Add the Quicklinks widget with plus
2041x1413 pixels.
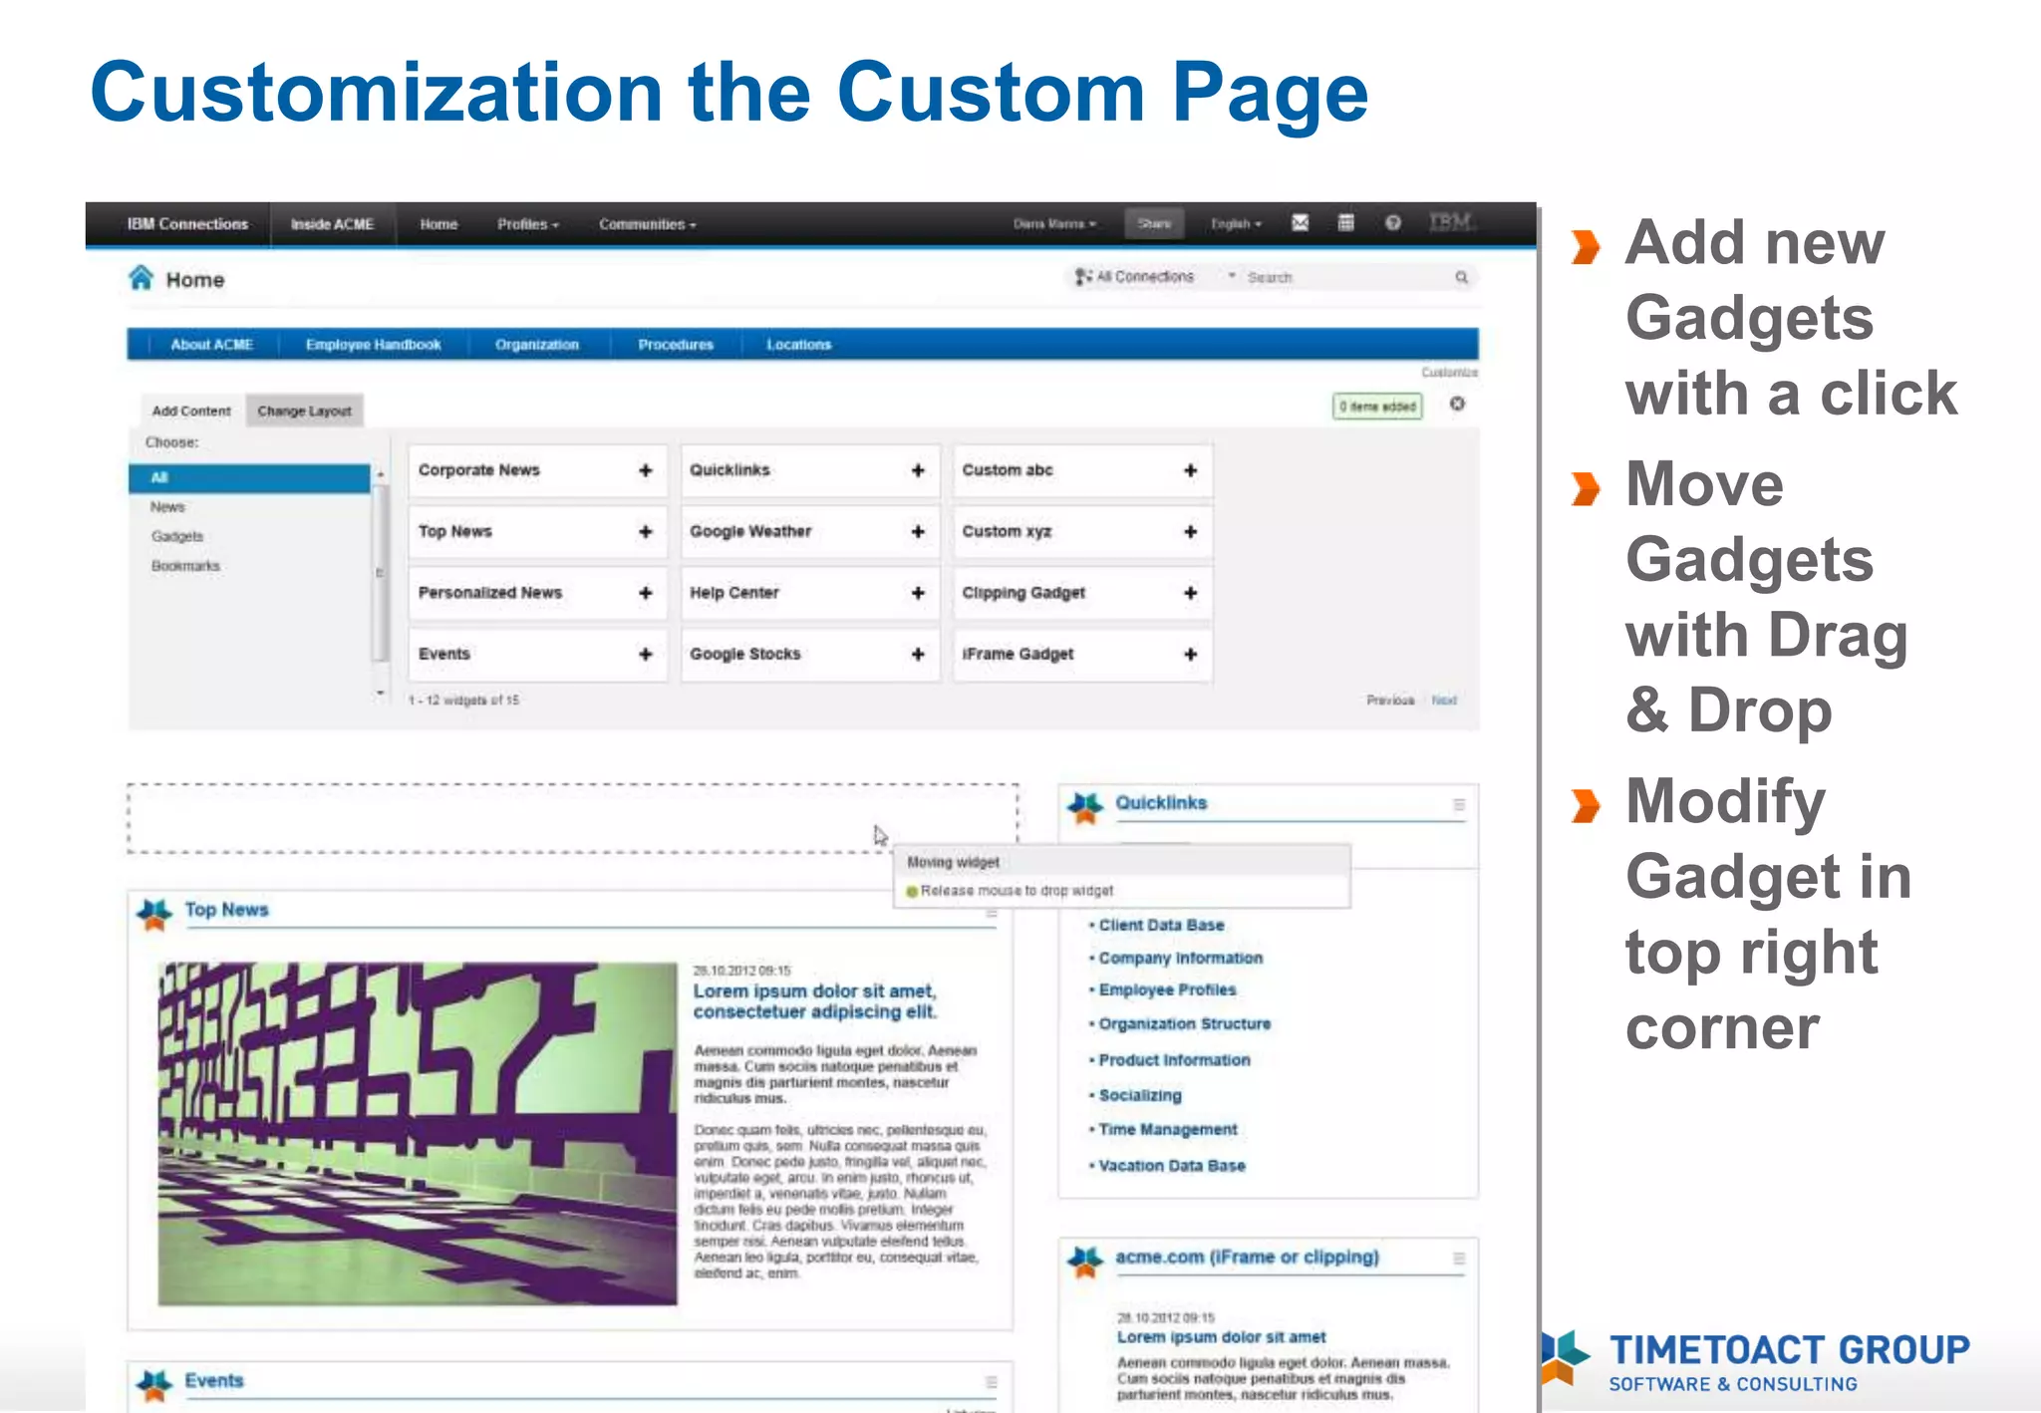(918, 470)
